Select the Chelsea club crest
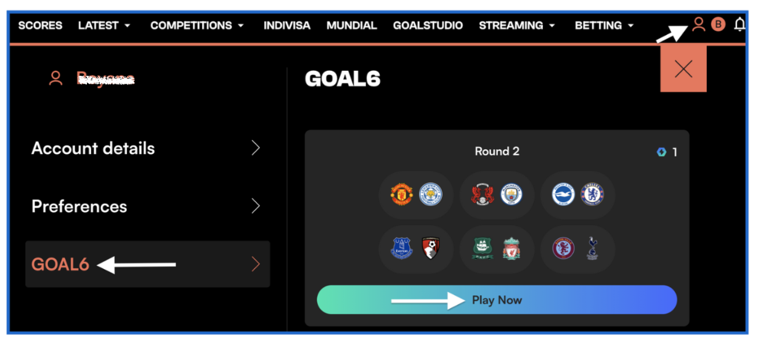The height and width of the screenshot is (345, 758). tap(592, 195)
